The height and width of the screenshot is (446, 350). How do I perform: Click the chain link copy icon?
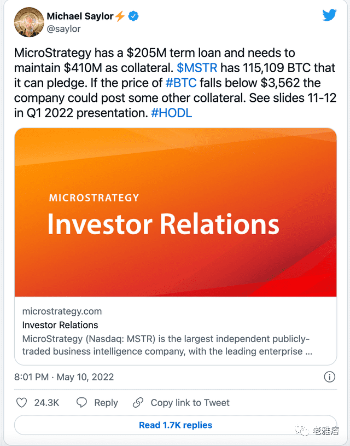138,402
